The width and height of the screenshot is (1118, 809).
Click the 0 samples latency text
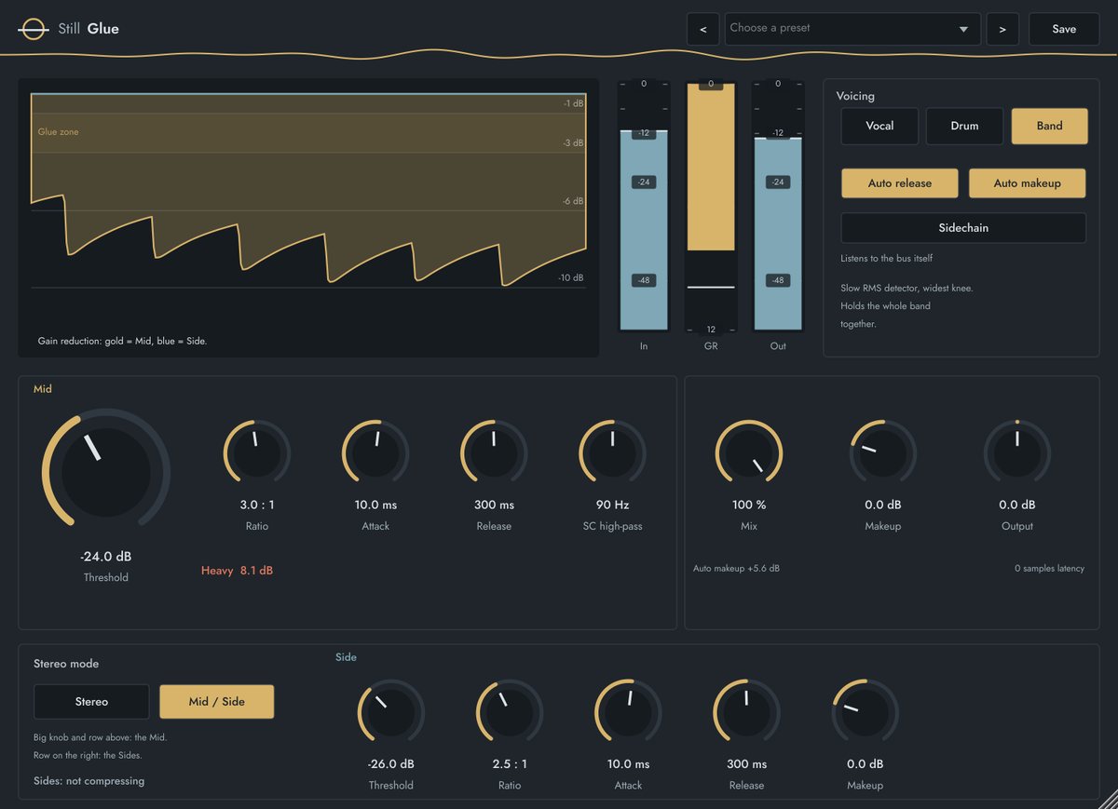coord(1049,568)
